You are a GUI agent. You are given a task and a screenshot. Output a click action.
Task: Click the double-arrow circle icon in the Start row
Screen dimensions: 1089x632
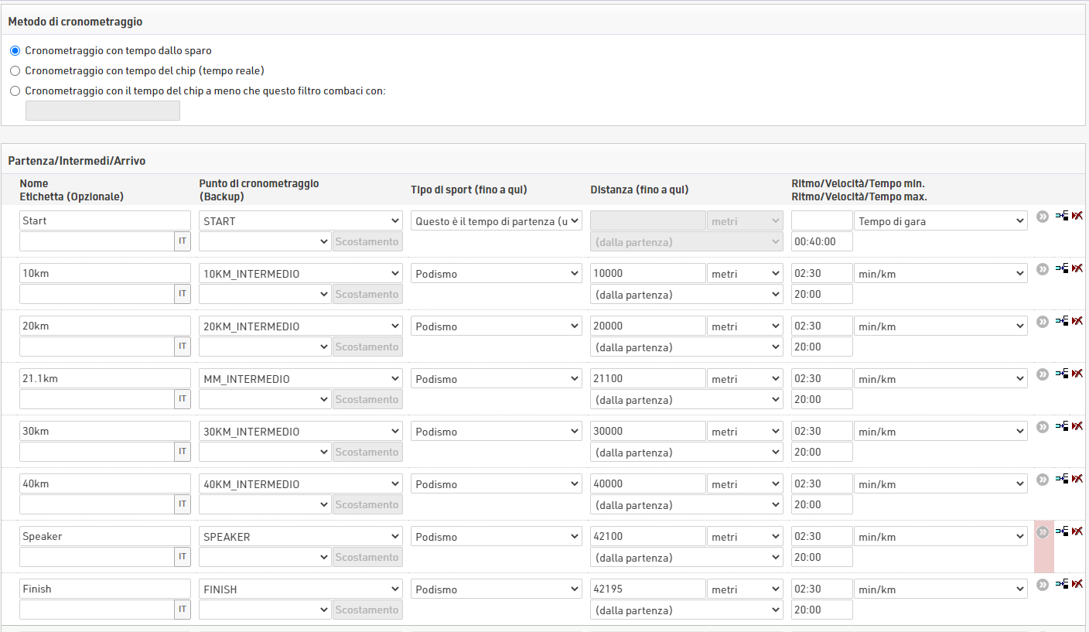click(x=1043, y=217)
